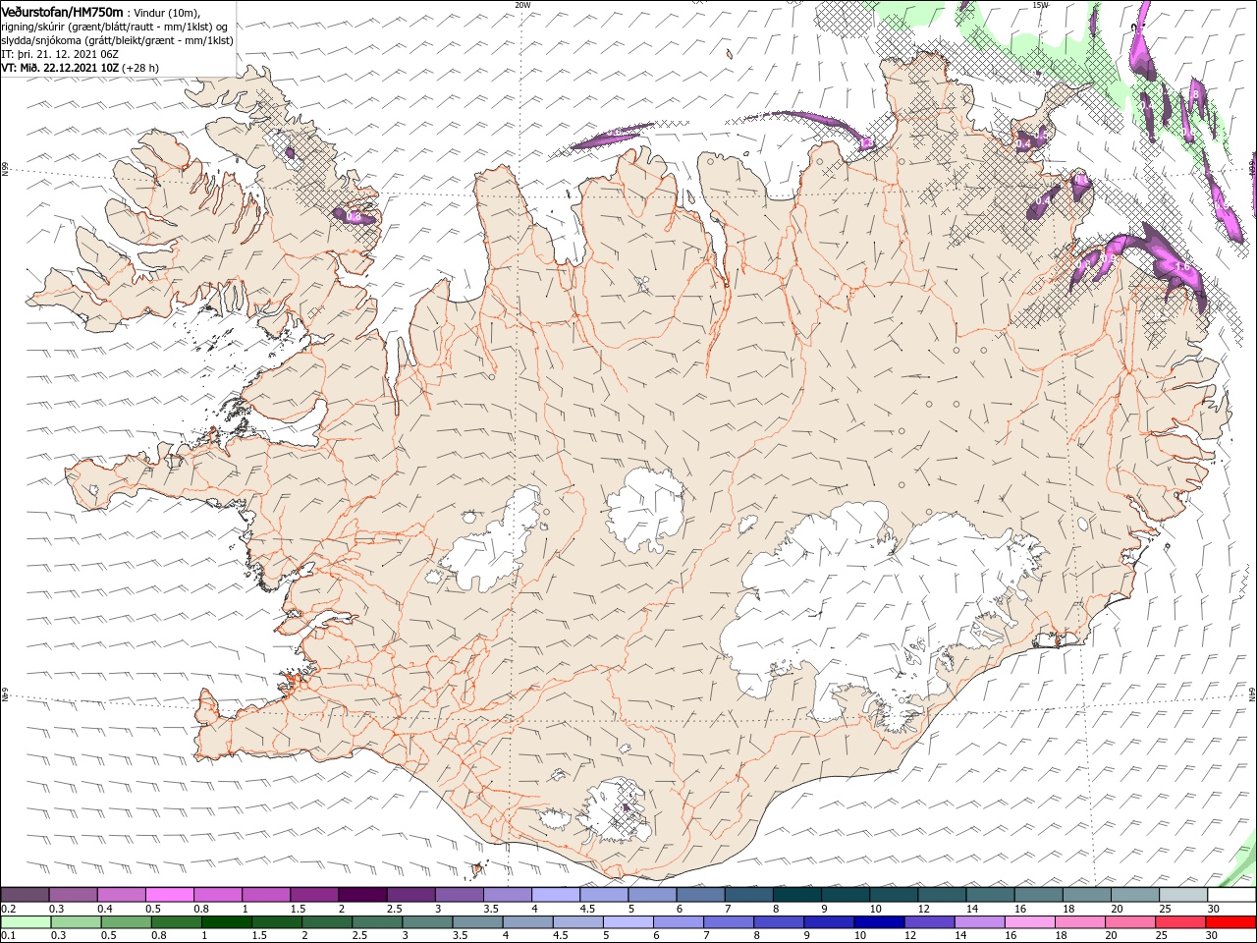Viewport: 1257px width, 943px height.
Task: Click the top-row swatch between 20 and 25
Action: (x=1134, y=894)
